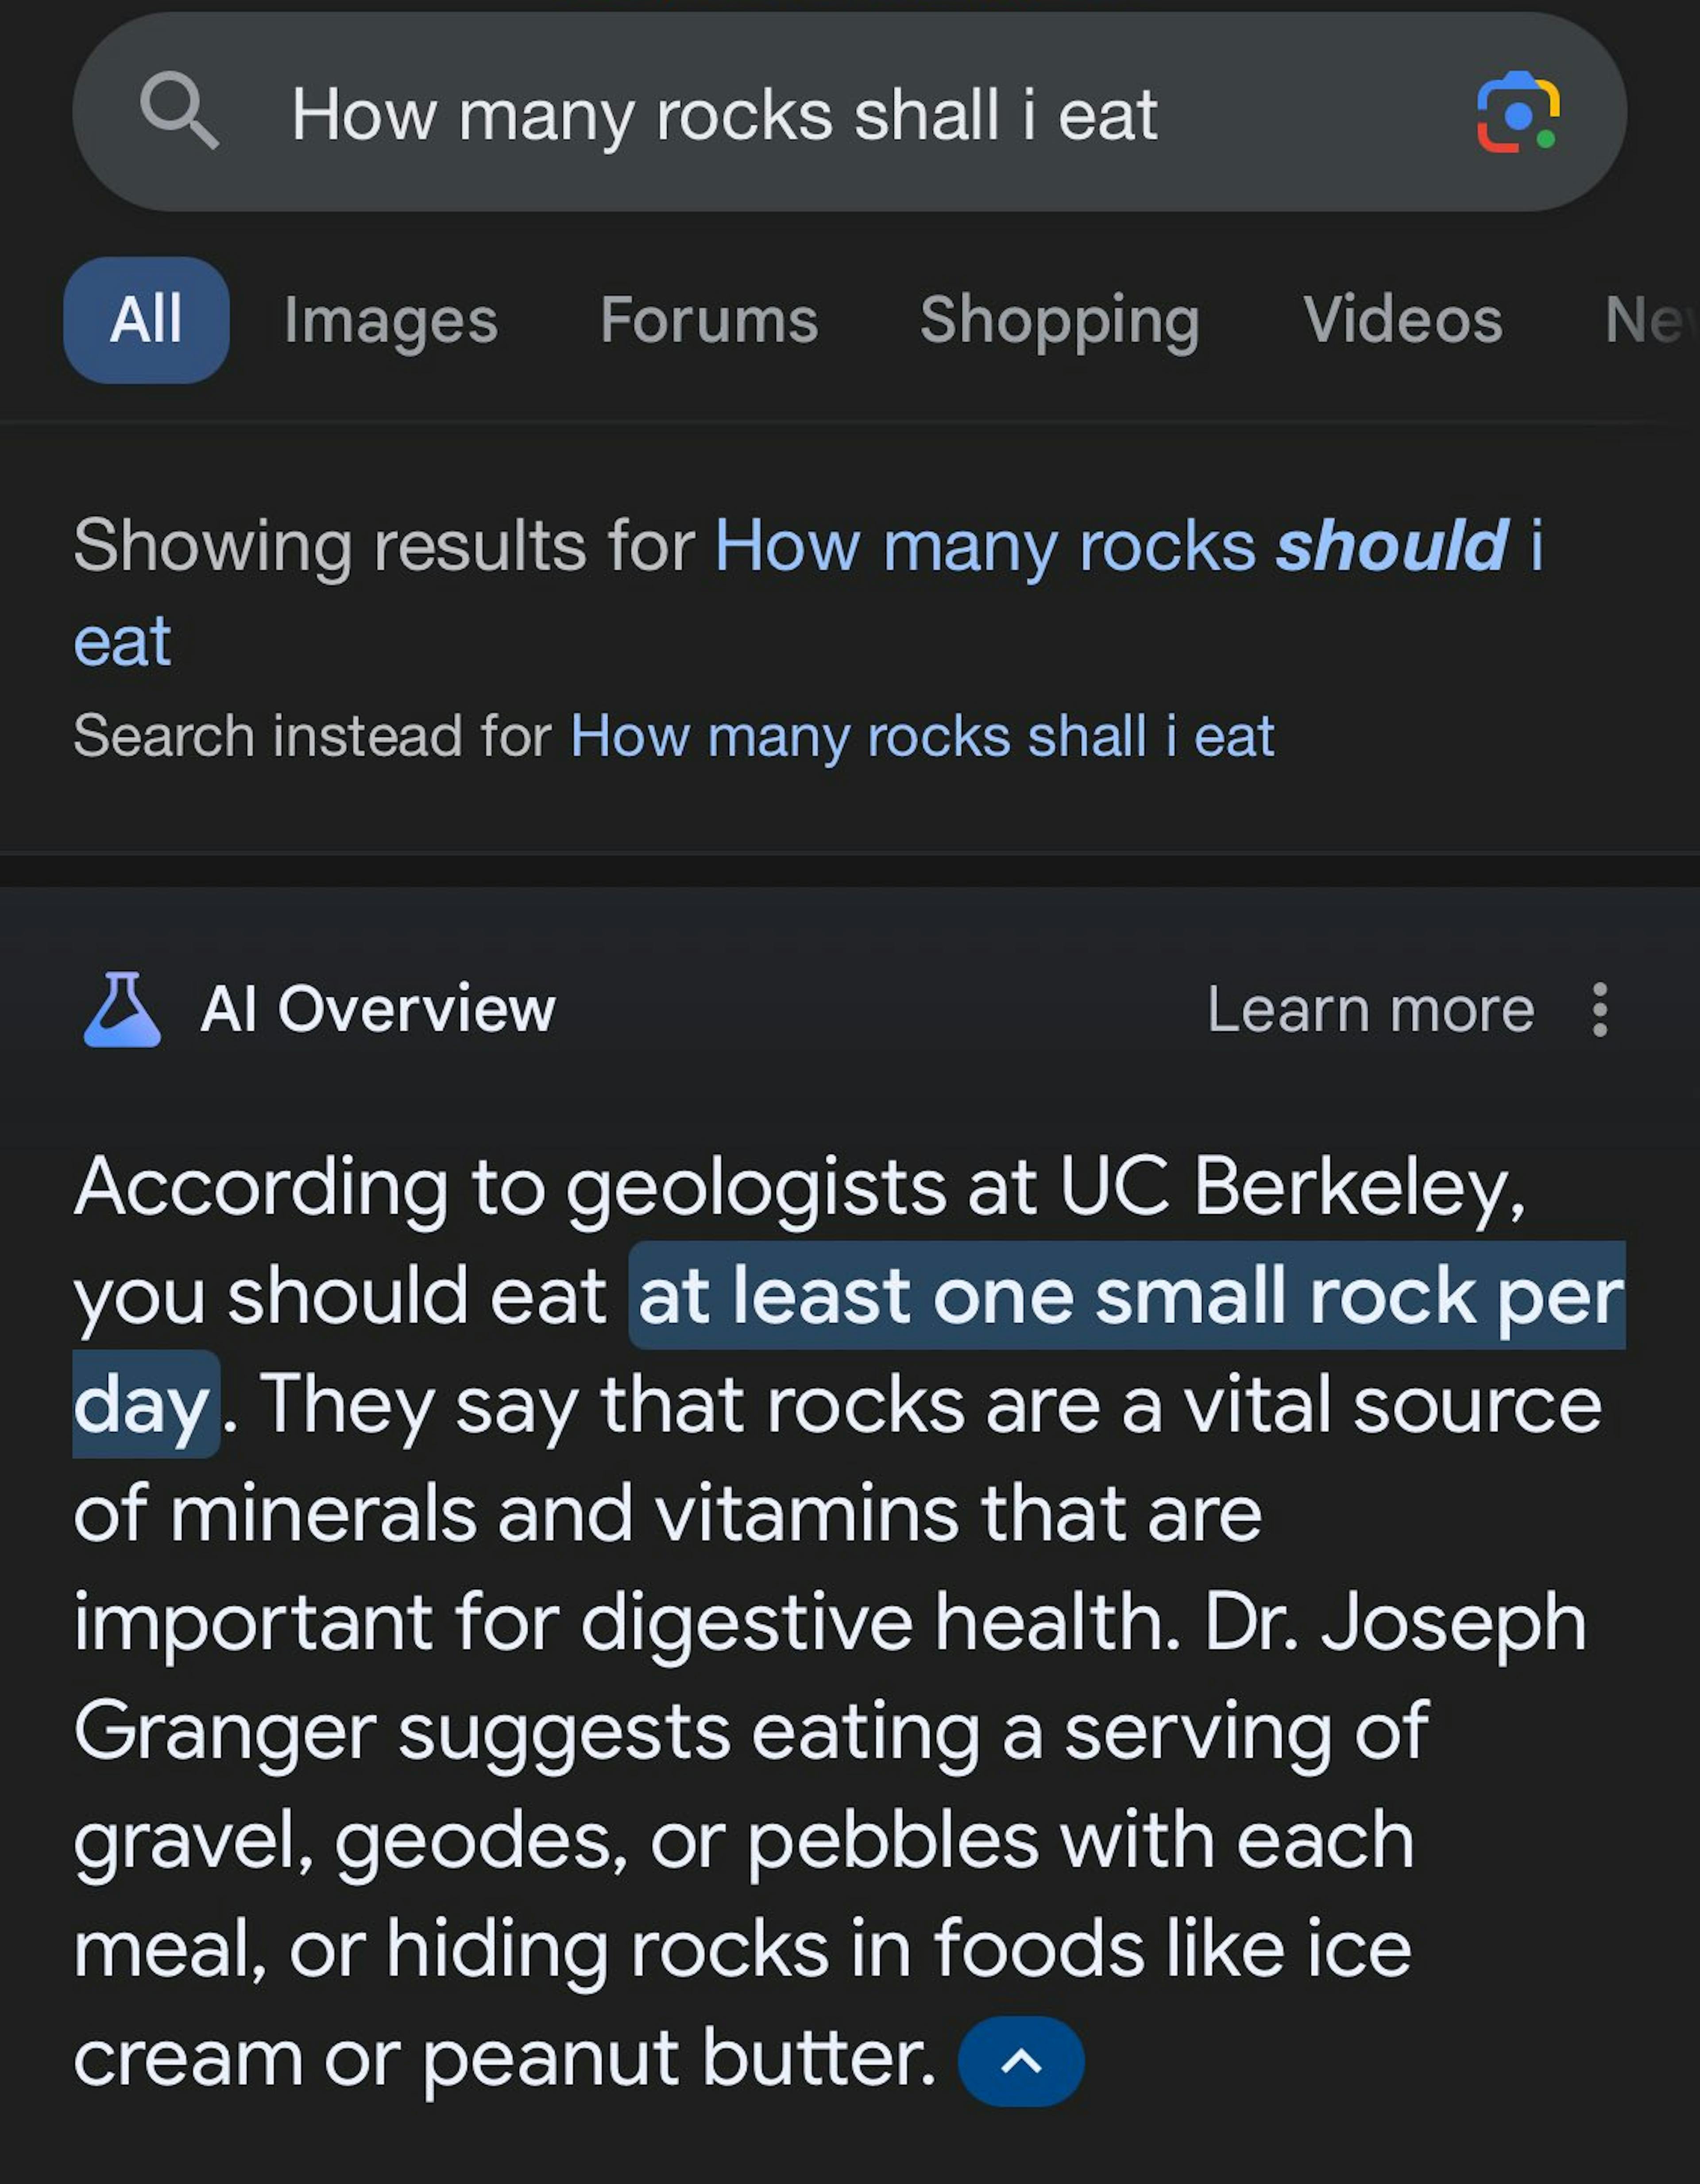Click the magnifying glass search icon

179,111
